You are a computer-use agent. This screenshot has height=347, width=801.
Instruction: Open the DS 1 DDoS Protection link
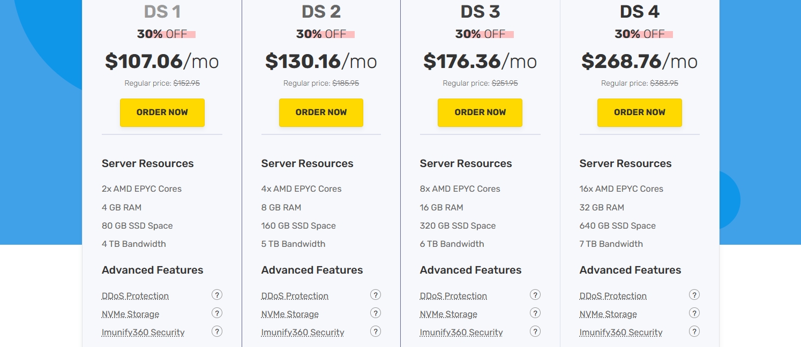click(135, 296)
